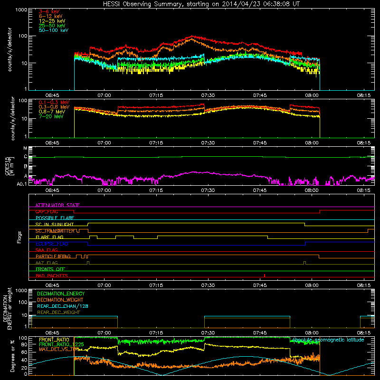Select the ECLIPSE_FLAG label
Image resolution: width=380 pixels, height=380 pixels.
tap(52, 244)
